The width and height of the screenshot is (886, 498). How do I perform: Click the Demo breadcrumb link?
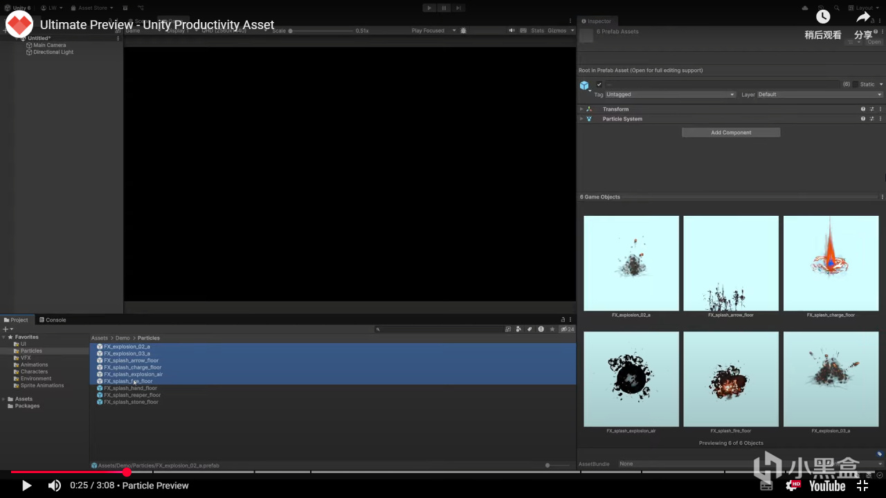click(x=123, y=338)
